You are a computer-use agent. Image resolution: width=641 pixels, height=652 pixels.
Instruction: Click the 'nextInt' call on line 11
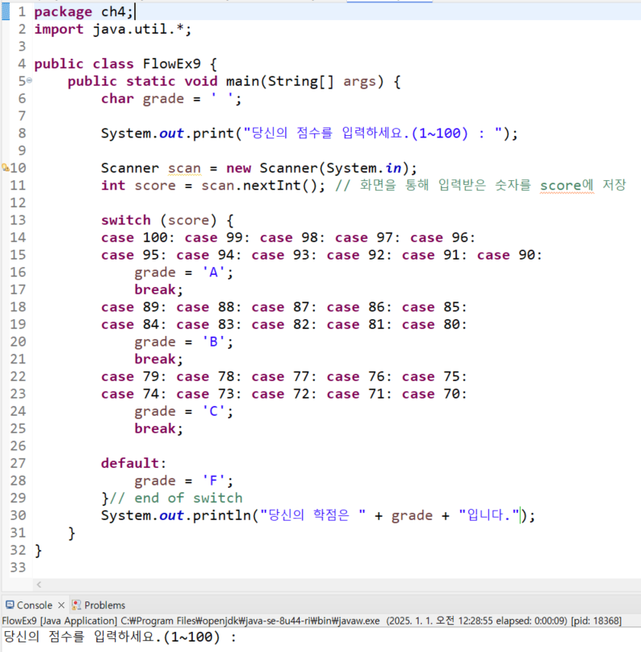272,186
